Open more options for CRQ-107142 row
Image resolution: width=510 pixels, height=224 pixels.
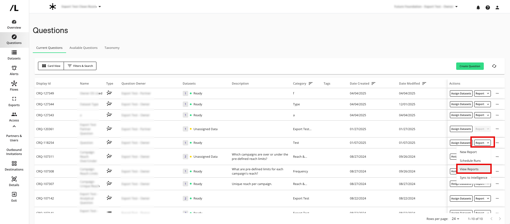[497, 198]
